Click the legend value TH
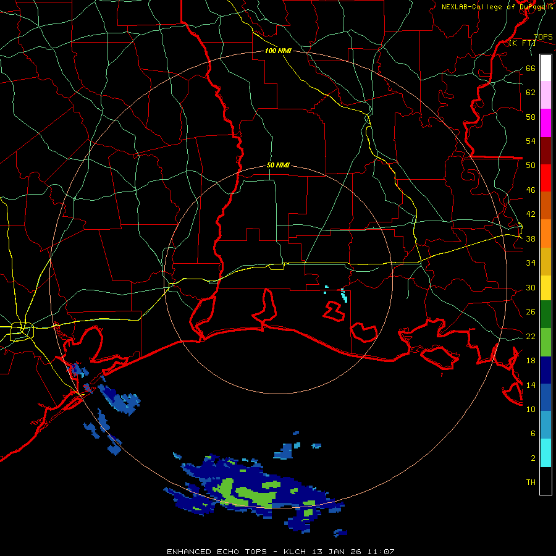Viewport: 556px width, 556px height. pos(531,482)
